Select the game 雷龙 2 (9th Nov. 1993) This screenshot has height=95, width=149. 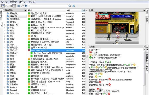(x=42, y=22)
